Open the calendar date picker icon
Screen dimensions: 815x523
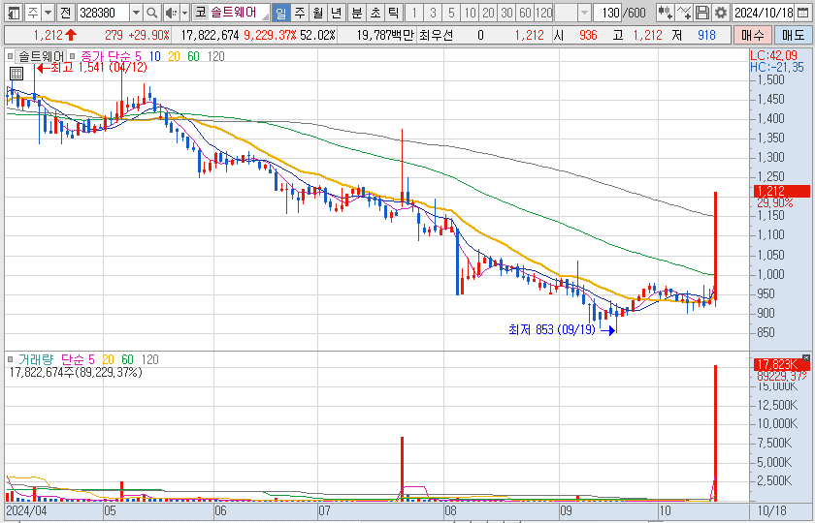tap(803, 13)
